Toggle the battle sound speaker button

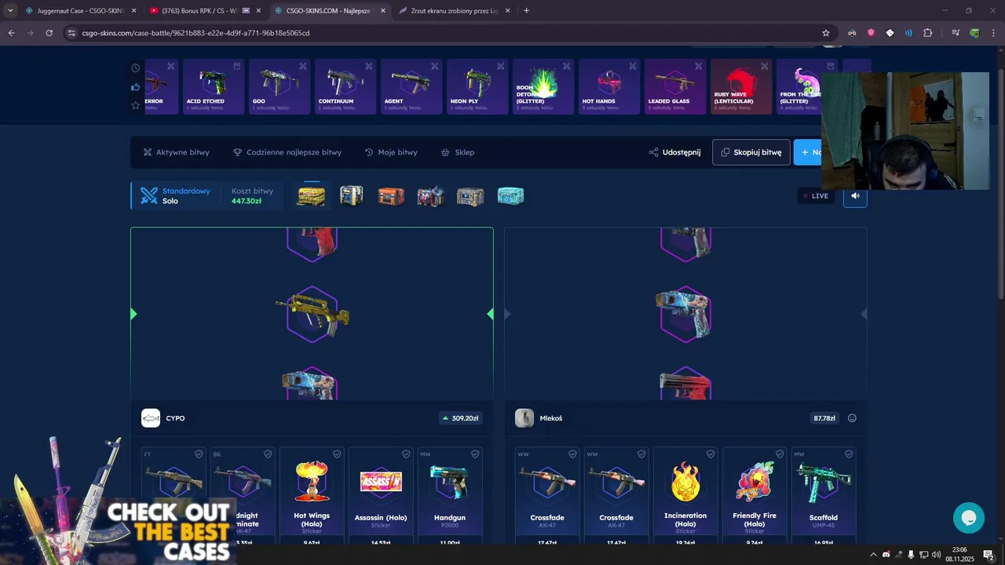click(x=855, y=195)
